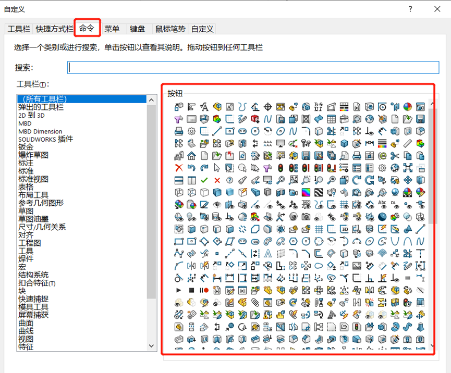Click the black square Stop icon
The height and width of the screenshot is (373, 451).
tap(191, 290)
